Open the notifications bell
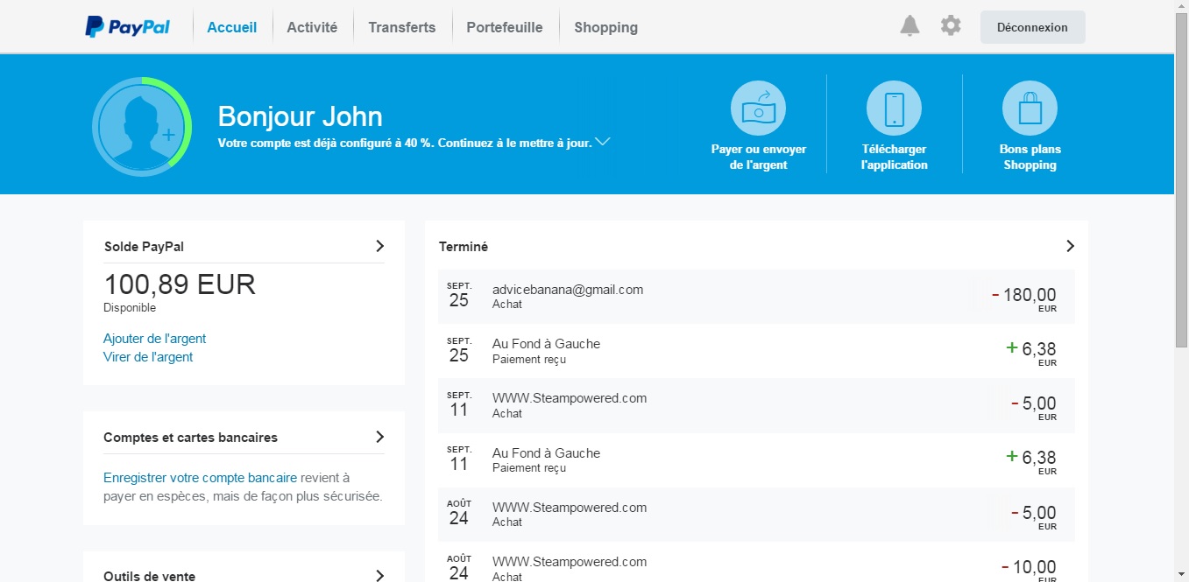This screenshot has width=1189, height=582. coord(909,26)
